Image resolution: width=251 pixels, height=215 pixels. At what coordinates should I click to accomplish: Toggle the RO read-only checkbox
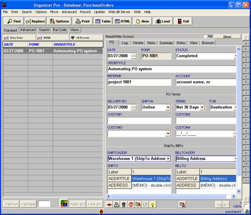205,37
